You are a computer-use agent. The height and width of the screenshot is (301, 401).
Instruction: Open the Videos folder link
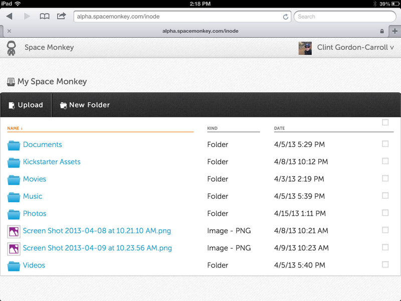pyautogui.click(x=34, y=265)
